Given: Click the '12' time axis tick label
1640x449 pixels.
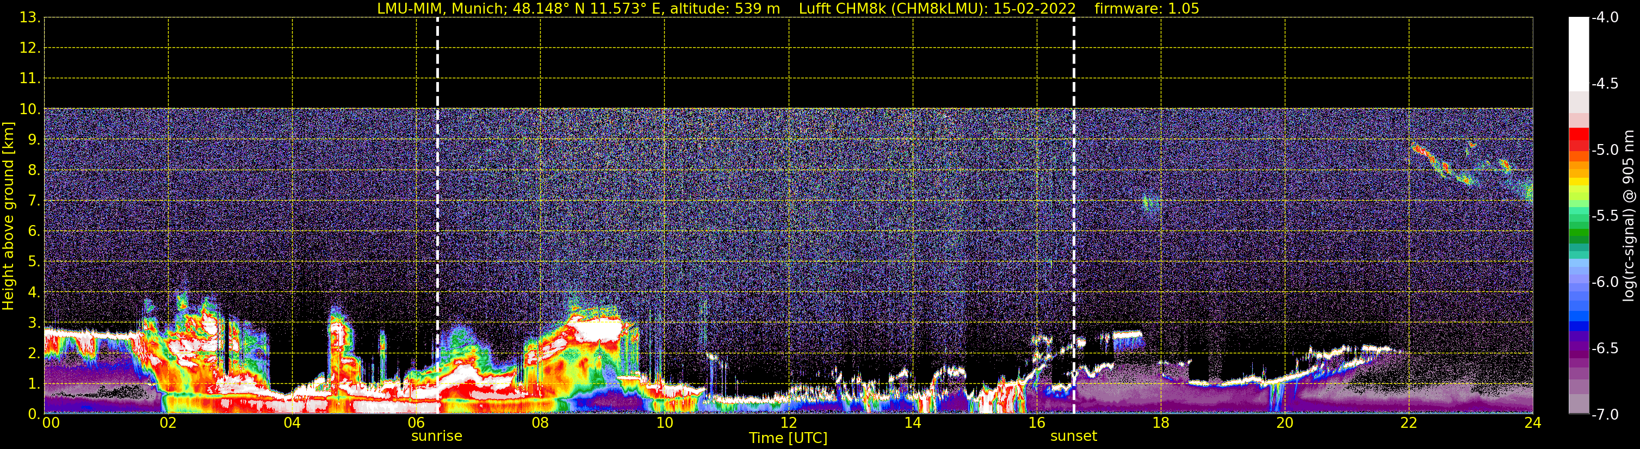Looking at the screenshot, I should pyautogui.click(x=789, y=423).
